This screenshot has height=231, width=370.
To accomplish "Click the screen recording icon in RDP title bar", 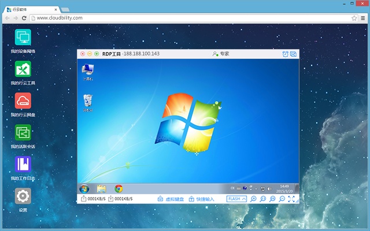I will (293, 54).
